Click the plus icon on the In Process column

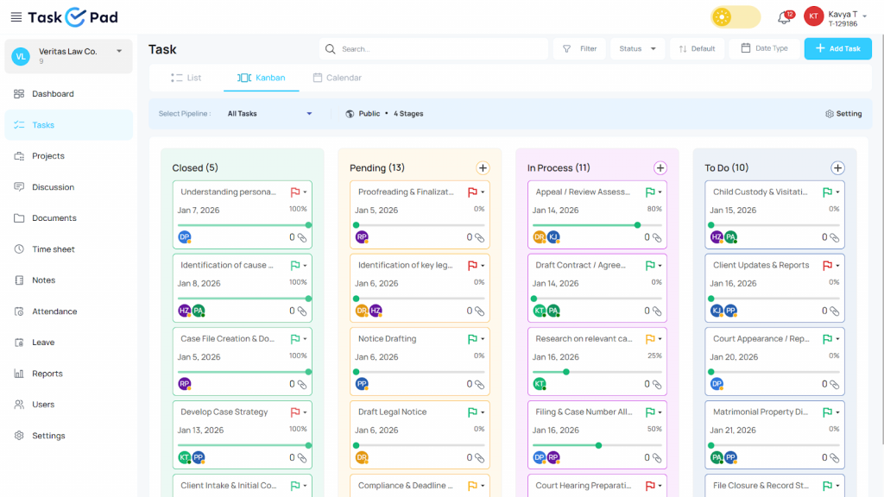(660, 168)
